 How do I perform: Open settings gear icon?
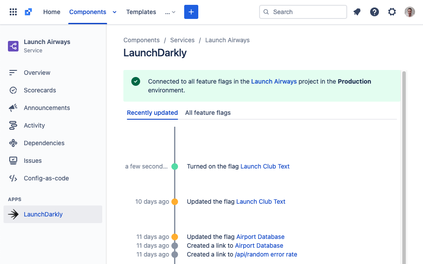coord(392,12)
